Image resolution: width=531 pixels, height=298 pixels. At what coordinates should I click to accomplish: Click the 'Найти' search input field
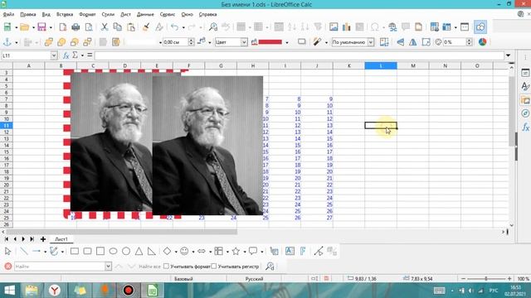click(x=60, y=267)
